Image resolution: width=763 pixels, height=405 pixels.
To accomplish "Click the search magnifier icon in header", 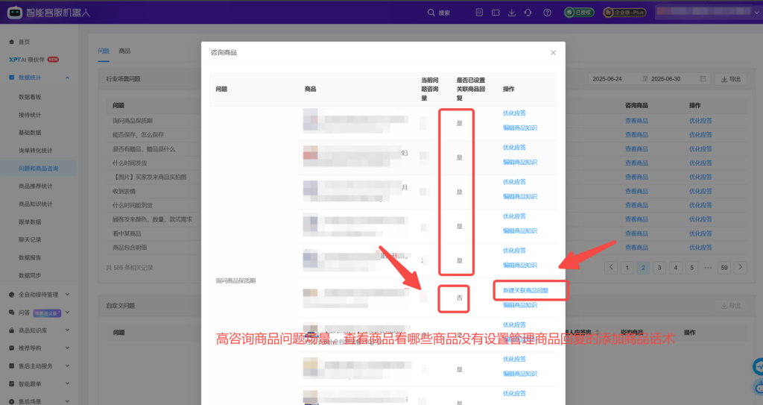I will pyautogui.click(x=432, y=13).
